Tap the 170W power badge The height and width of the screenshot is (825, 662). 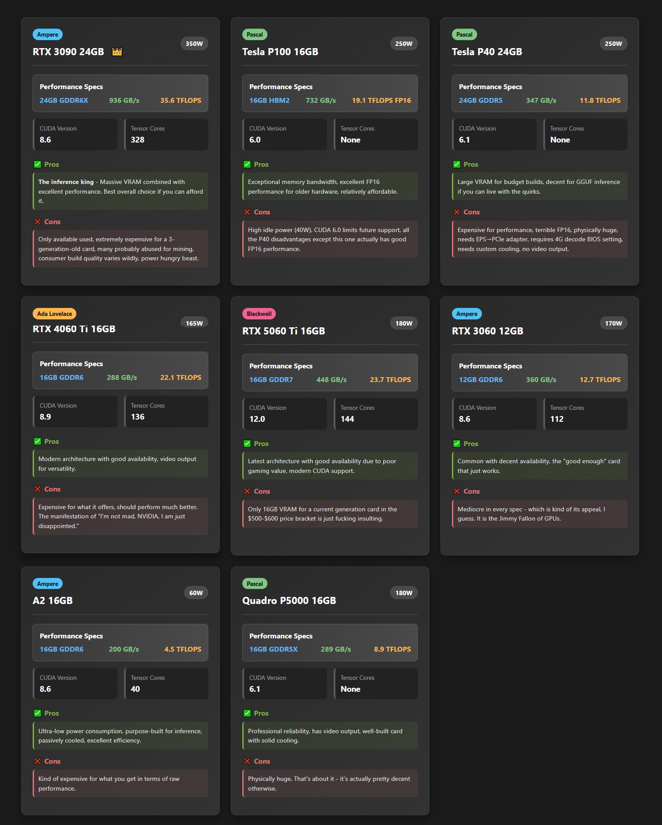coord(613,323)
